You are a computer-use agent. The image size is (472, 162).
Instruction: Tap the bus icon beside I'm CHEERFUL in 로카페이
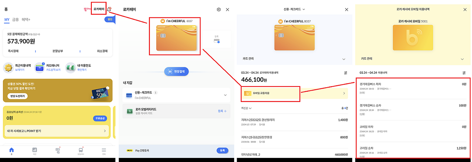[163, 21]
